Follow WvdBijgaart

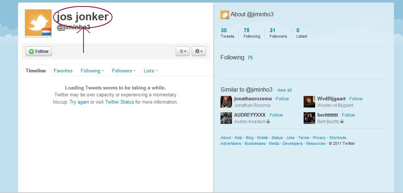[356, 98]
